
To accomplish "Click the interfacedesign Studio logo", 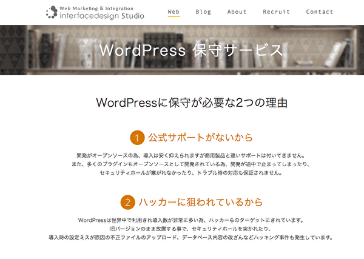I will point(95,13).
